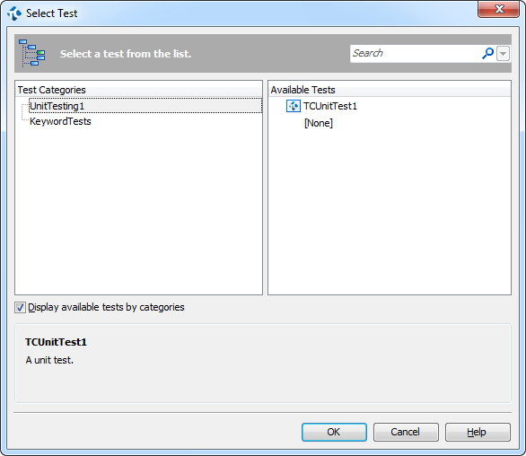Close the Select Test dialog

click(498, 9)
